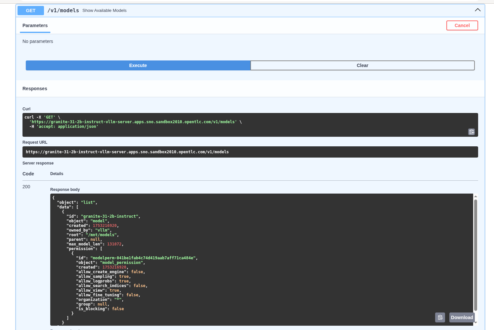Click the is_blocking false value
Viewport: 494px width, 330px height.
118,309
